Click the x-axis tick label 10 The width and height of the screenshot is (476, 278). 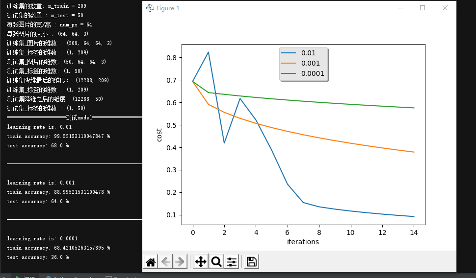click(x=351, y=232)
